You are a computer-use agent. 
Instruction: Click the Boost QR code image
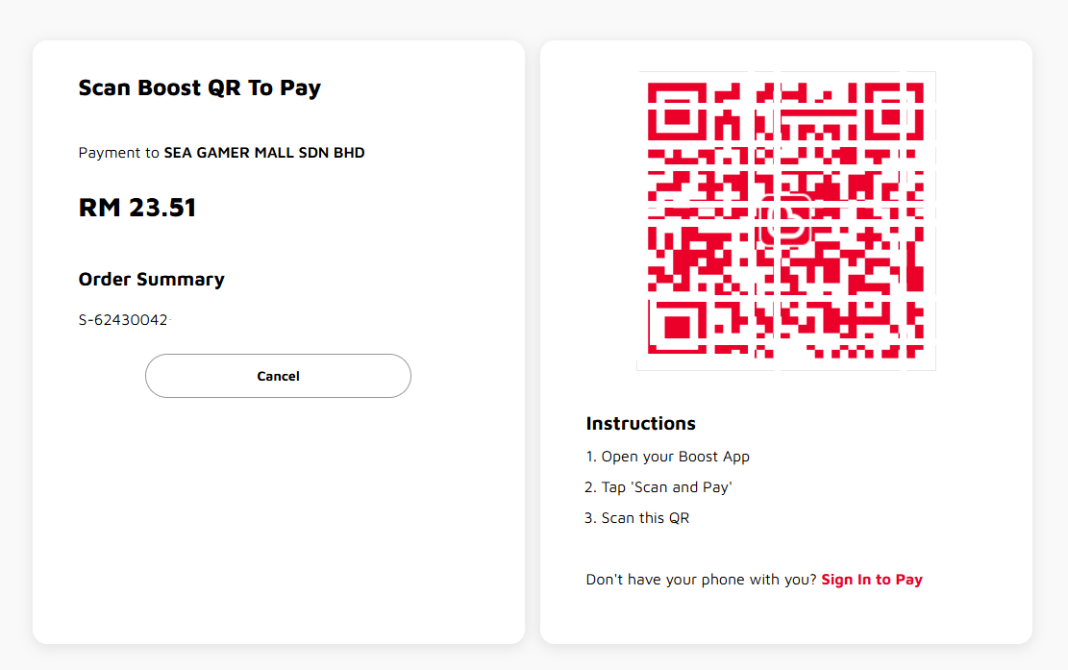pyautogui.click(x=786, y=221)
